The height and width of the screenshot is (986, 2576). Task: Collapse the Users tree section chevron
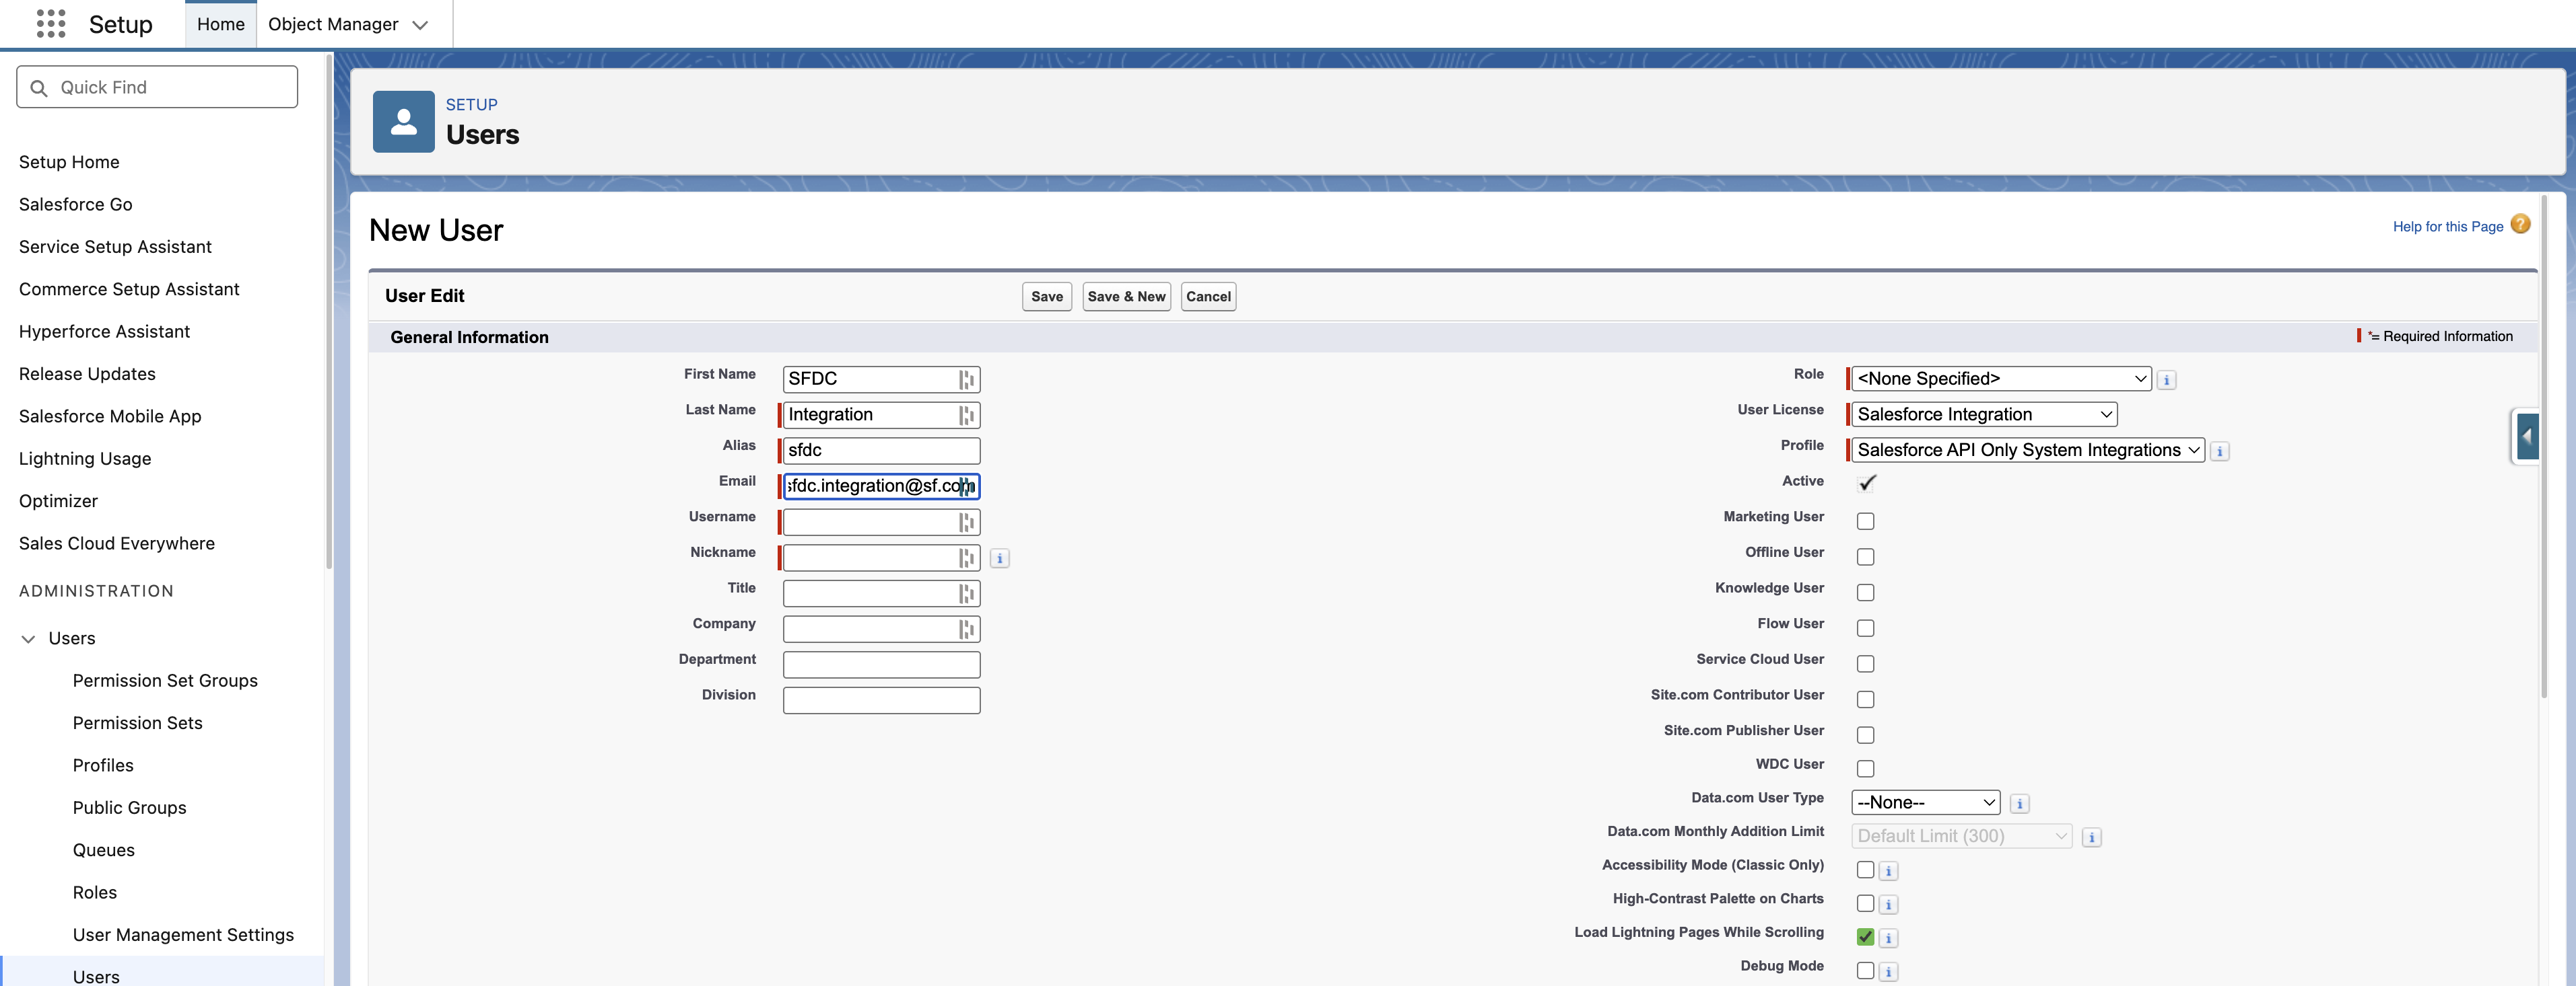click(x=28, y=640)
